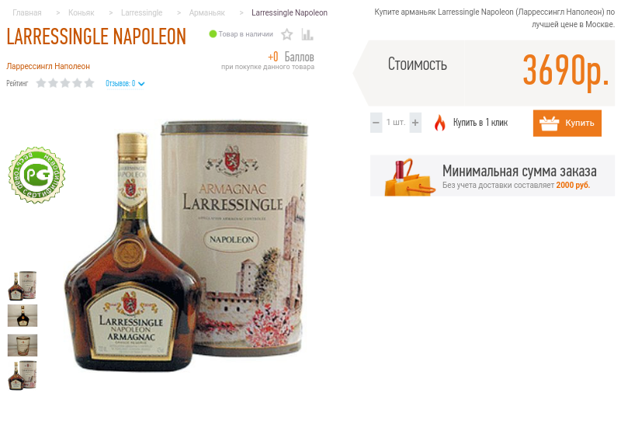Select the second thumbnail with dark background

(23, 316)
